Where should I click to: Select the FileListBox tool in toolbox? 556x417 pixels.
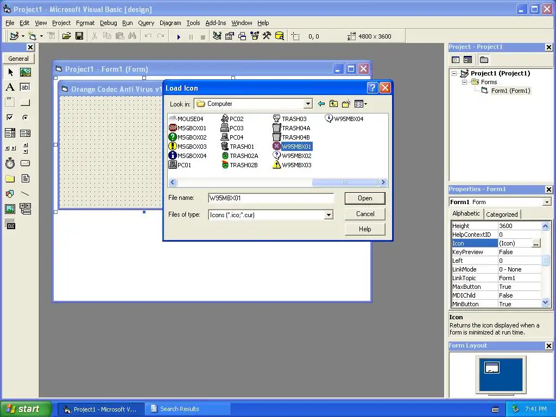pyautogui.click(x=25, y=178)
